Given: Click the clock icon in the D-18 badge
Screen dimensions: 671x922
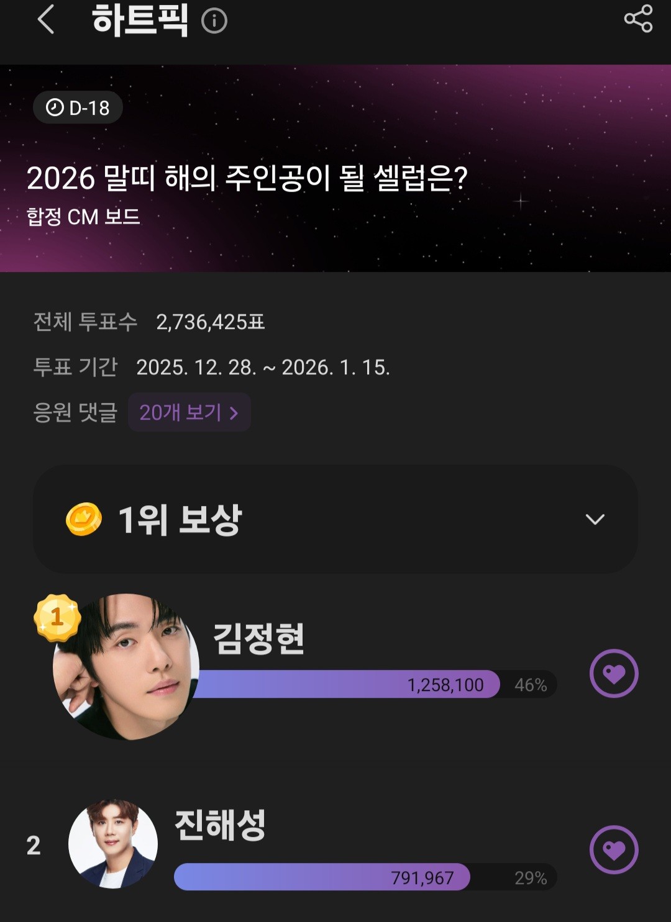Looking at the screenshot, I should pyautogui.click(x=55, y=107).
